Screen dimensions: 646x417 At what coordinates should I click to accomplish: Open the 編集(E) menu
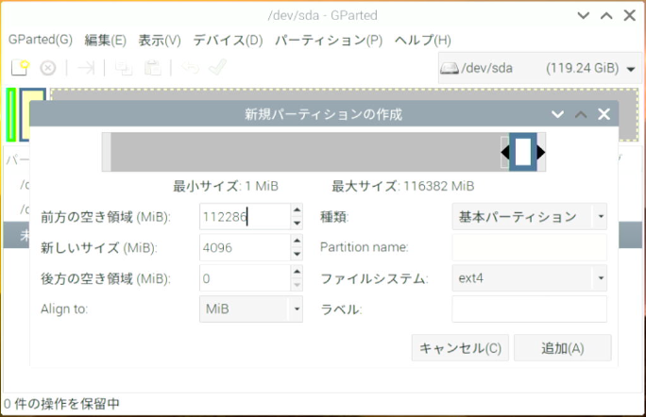tap(106, 40)
